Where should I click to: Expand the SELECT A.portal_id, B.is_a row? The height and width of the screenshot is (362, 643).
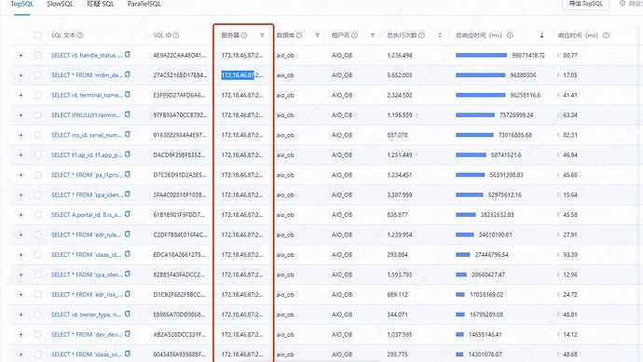21,215
